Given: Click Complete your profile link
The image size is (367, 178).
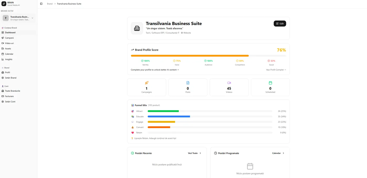Looking at the screenshot, I should [155, 70].
